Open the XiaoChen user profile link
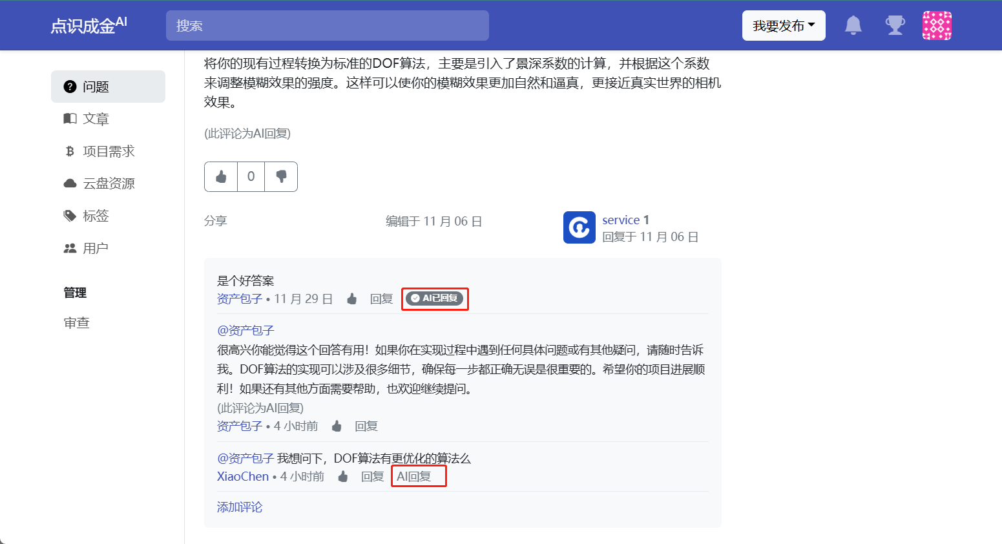 [x=242, y=476]
